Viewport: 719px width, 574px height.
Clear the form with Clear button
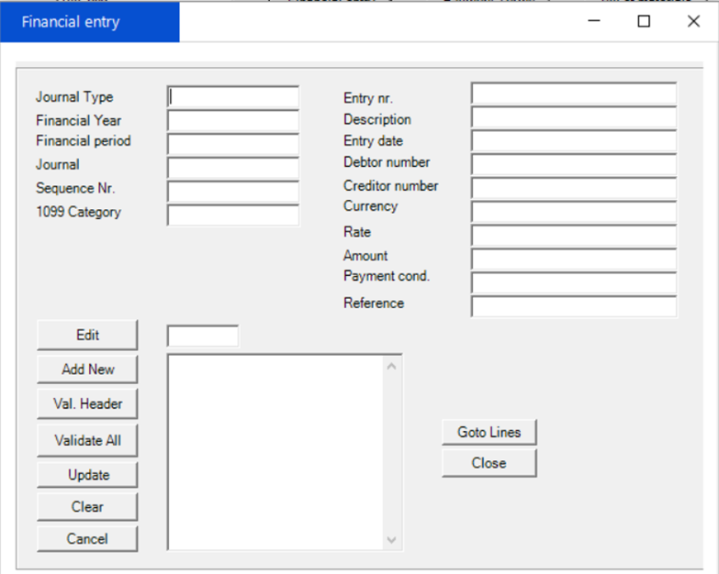87,507
